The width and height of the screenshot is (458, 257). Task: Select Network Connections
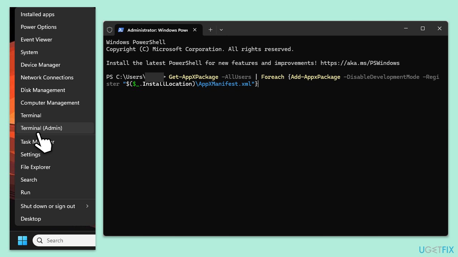click(55, 77)
